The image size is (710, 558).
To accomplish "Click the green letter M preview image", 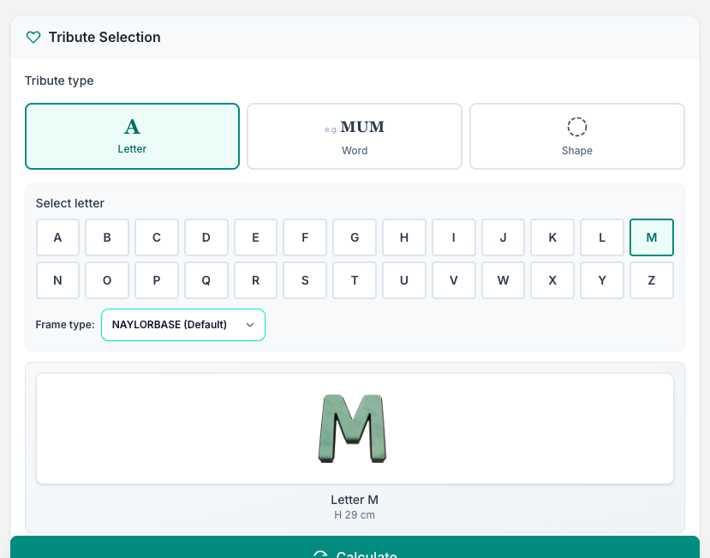I will coord(352,429).
